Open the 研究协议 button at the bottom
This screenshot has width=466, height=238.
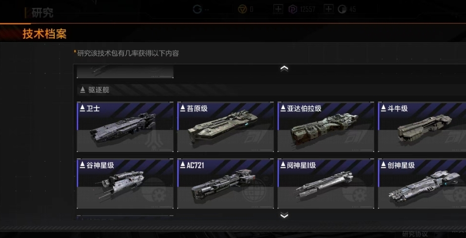pyautogui.click(x=415, y=234)
